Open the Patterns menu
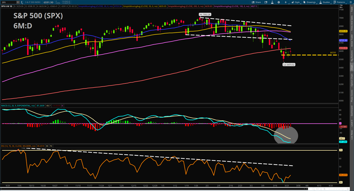The height and width of the screenshot is (191, 354). coord(339,2)
